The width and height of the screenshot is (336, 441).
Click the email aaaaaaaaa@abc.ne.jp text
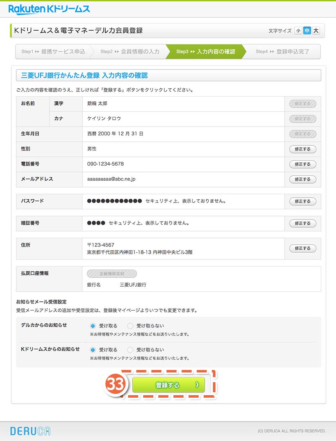tap(111, 179)
